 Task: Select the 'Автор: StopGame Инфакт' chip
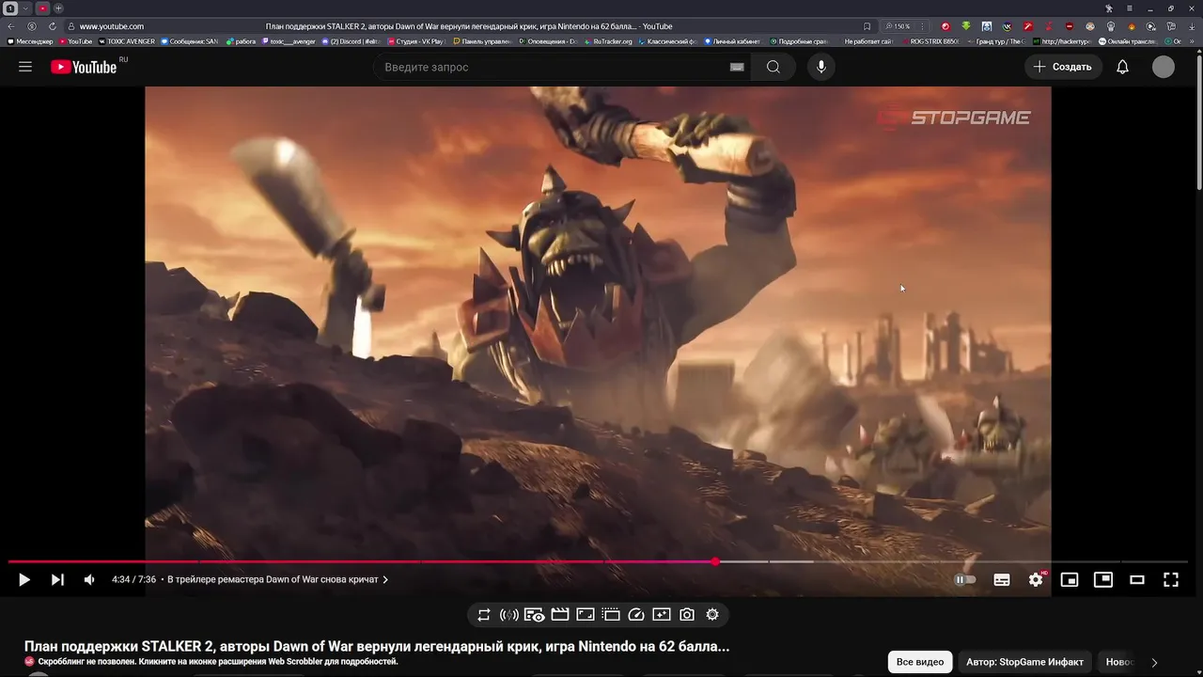(x=1024, y=662)
